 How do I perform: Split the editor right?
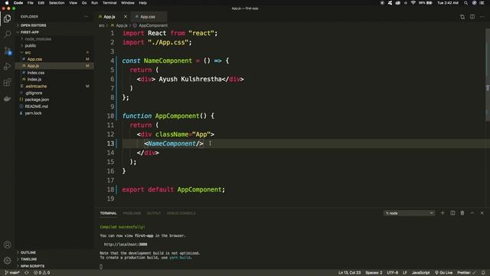472,17
